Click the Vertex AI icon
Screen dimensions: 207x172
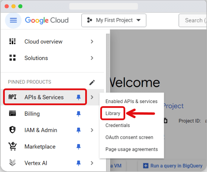click(x=12, y=162)
